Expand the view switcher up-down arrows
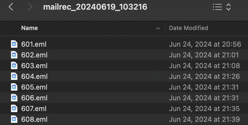Viewport: 248px width, 125px height. click(228, 7)
